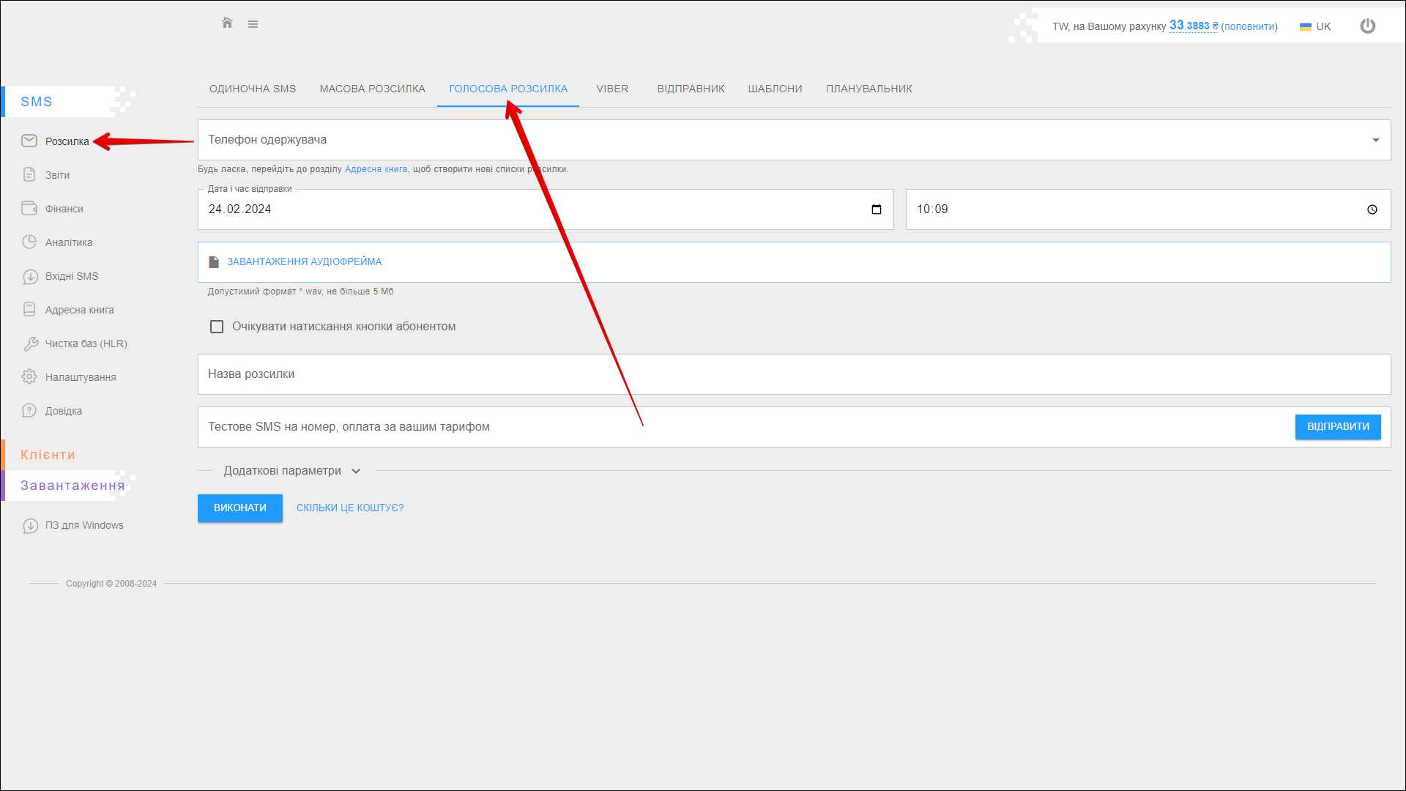The image size is (1406, 791).
Task: Click the home icon in top bar
Action: click(x=227, y=23)
